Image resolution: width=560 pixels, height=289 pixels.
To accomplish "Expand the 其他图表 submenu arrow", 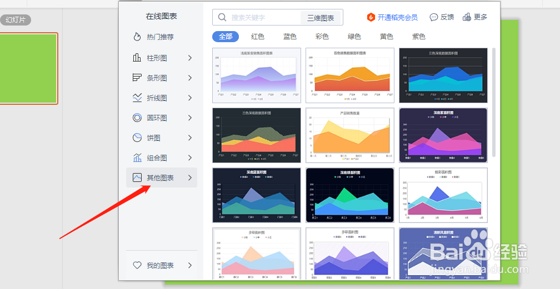I will pyautogui.click(x=190, y=178).
